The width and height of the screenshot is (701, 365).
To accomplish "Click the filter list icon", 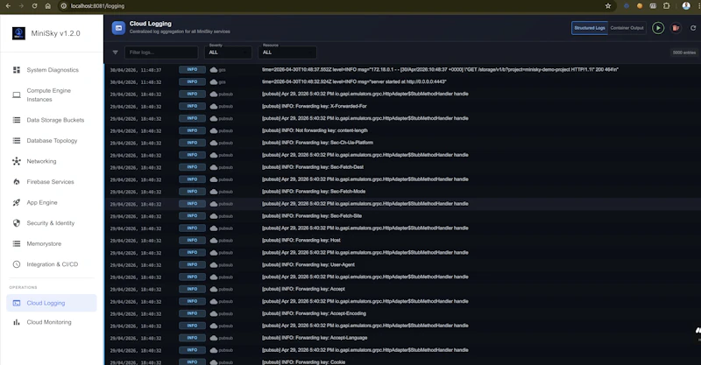I will [116, 53].
